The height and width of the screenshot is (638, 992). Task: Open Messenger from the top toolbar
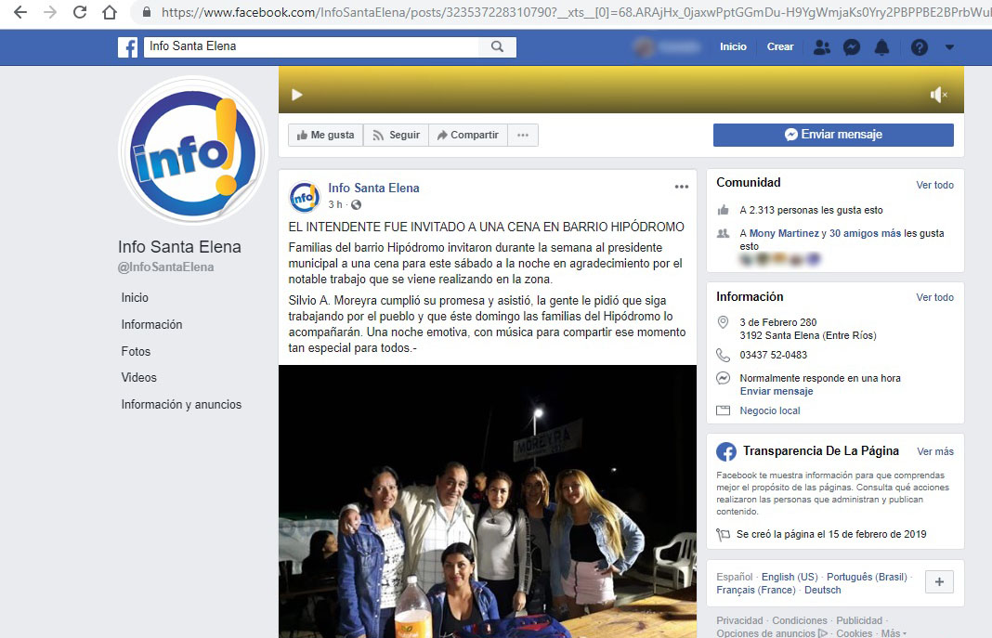point(852,46)
